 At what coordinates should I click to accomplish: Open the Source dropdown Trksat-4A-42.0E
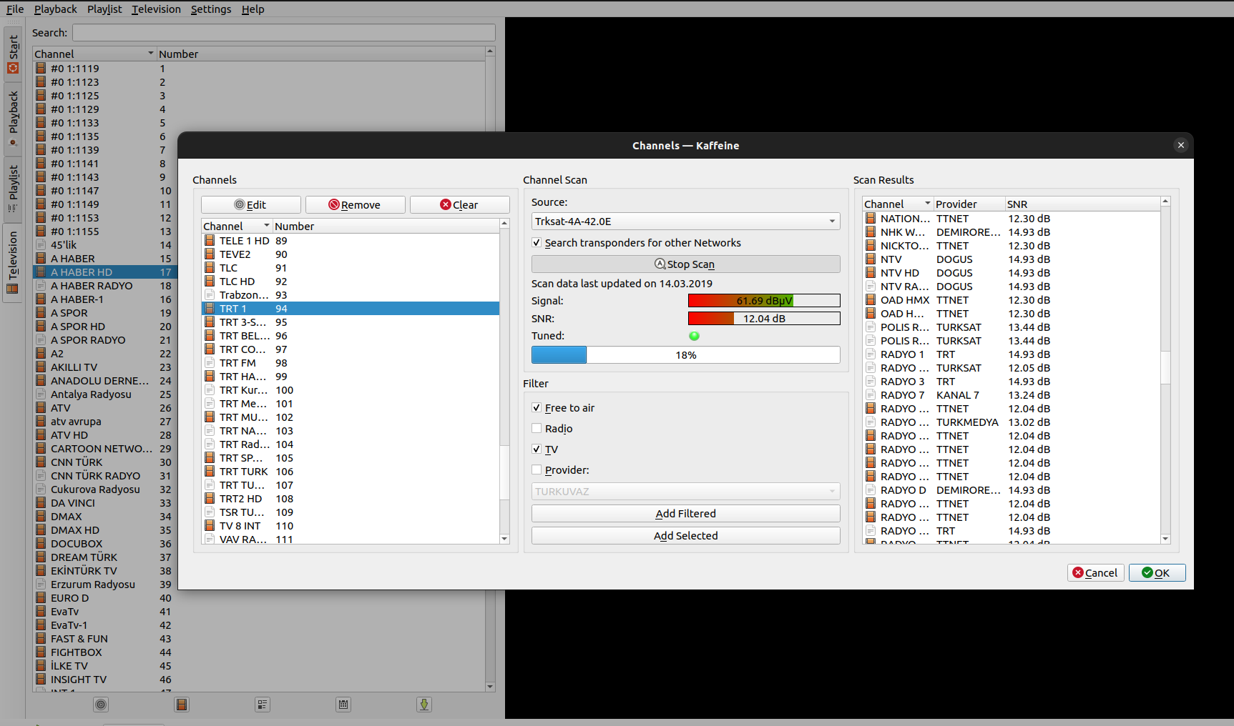point(685,222)
